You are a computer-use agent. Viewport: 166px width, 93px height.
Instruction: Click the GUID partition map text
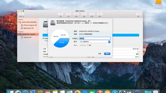tap(86, 34)
